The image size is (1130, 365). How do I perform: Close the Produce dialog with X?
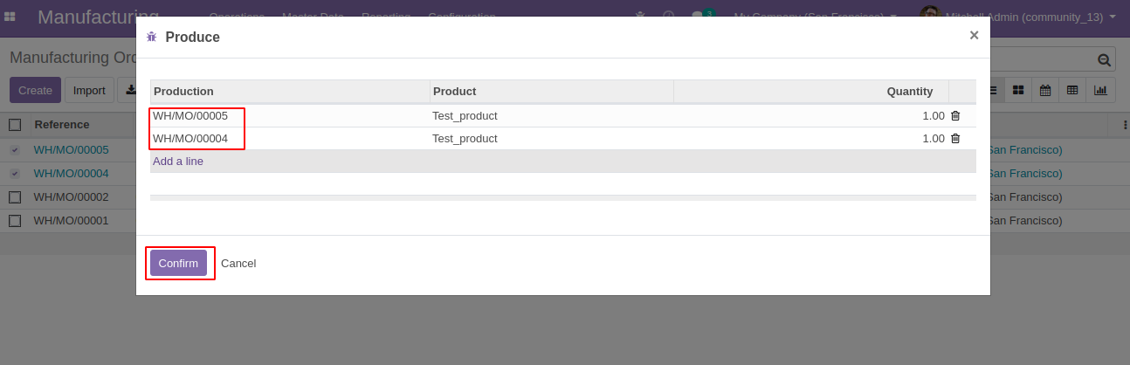tap(974, 36)
